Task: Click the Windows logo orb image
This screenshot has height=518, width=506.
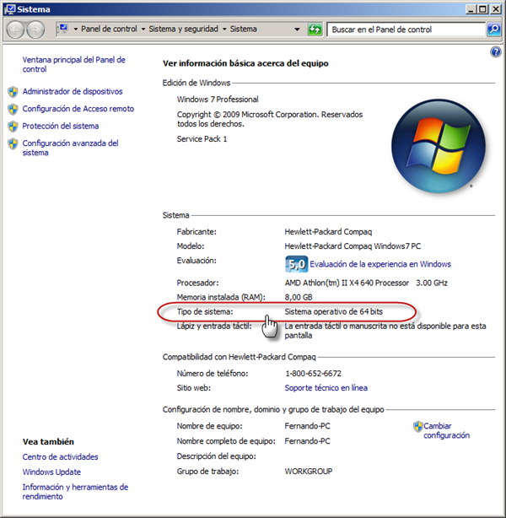Action: click(x=439, y=146)
